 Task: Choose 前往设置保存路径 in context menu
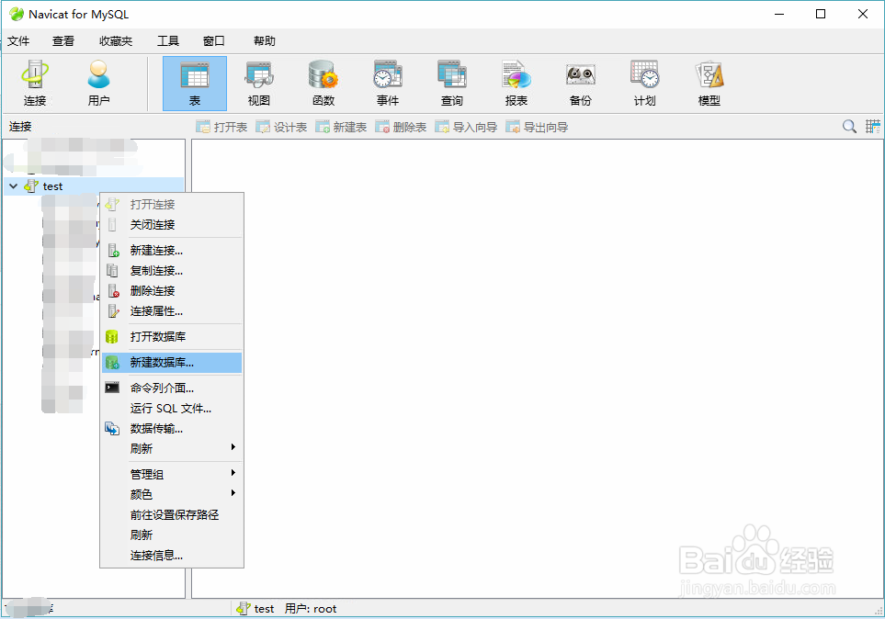[172, 515]
